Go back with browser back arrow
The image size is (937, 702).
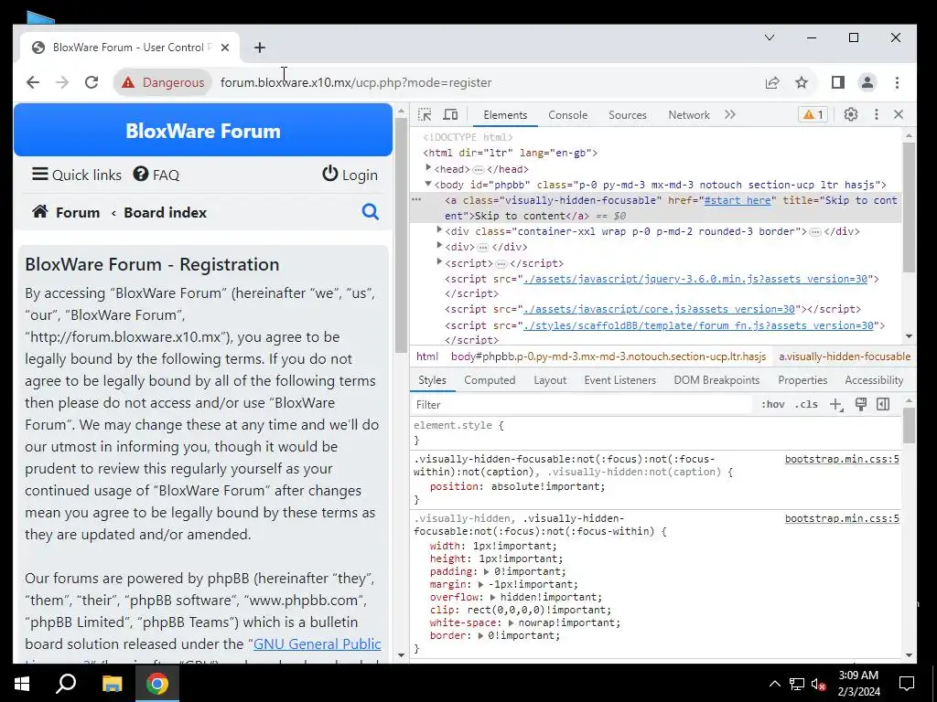point(33,82)
